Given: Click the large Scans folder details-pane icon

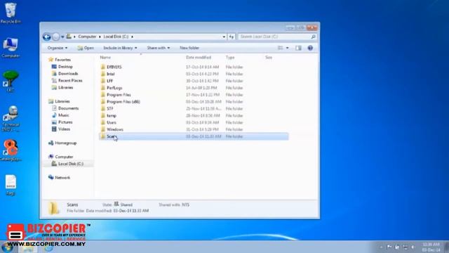Looking at the screenshot, I should pos(53,208).
